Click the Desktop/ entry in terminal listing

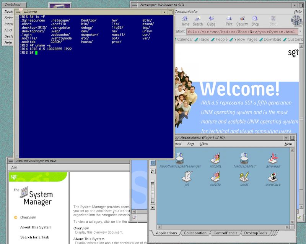point(89,21)
